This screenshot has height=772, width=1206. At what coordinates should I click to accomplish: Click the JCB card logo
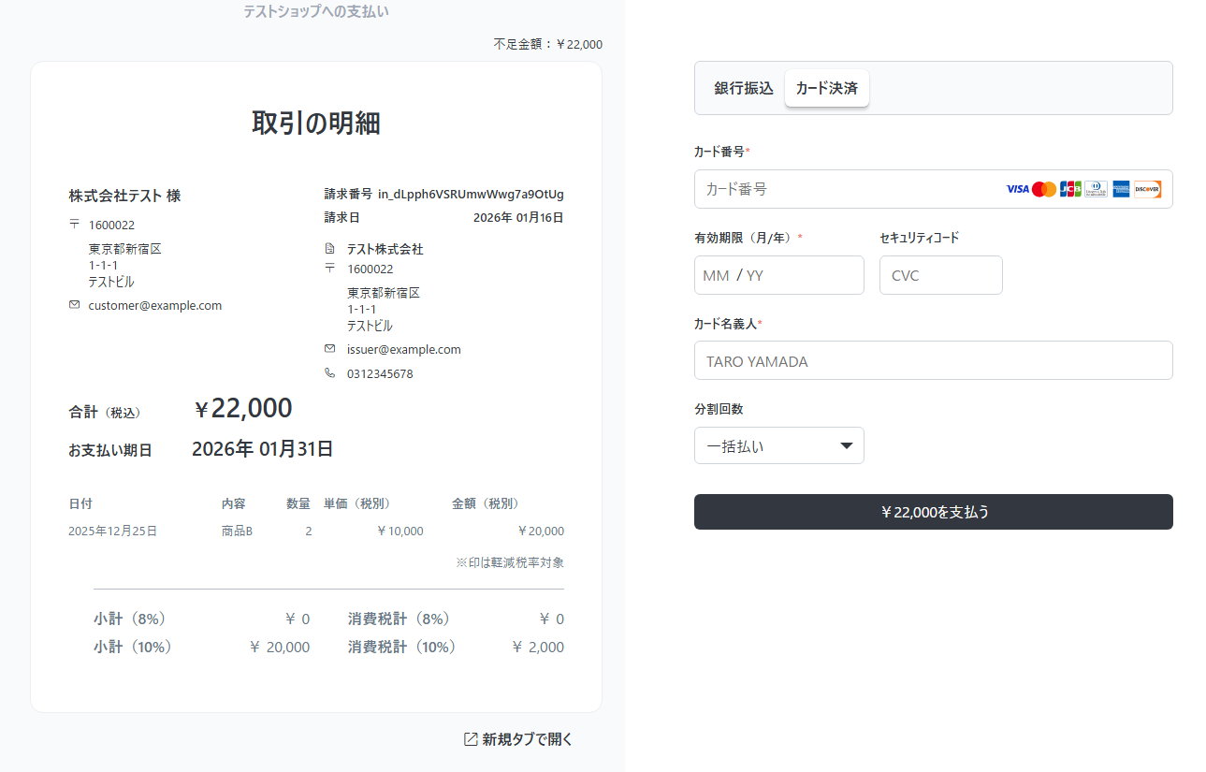[x=1070, y=189]
